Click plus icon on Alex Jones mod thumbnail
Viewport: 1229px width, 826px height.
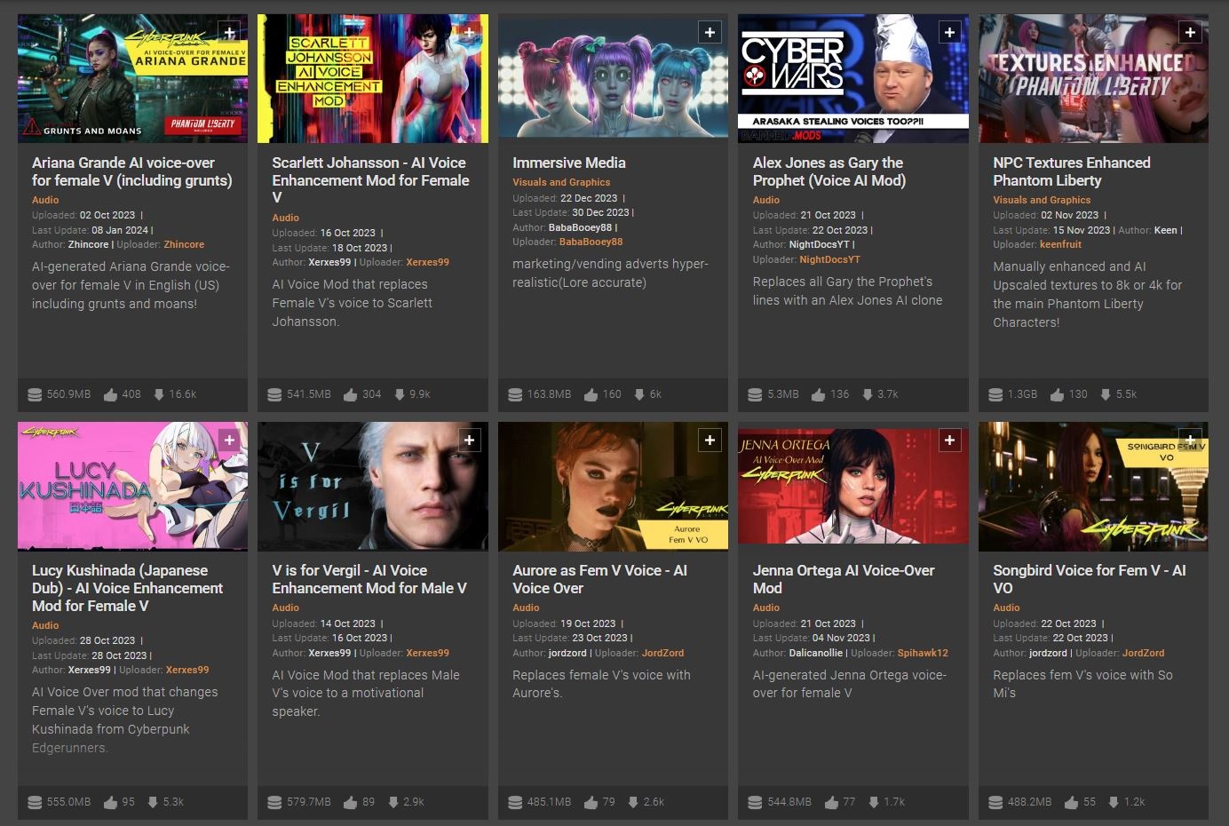949,33
